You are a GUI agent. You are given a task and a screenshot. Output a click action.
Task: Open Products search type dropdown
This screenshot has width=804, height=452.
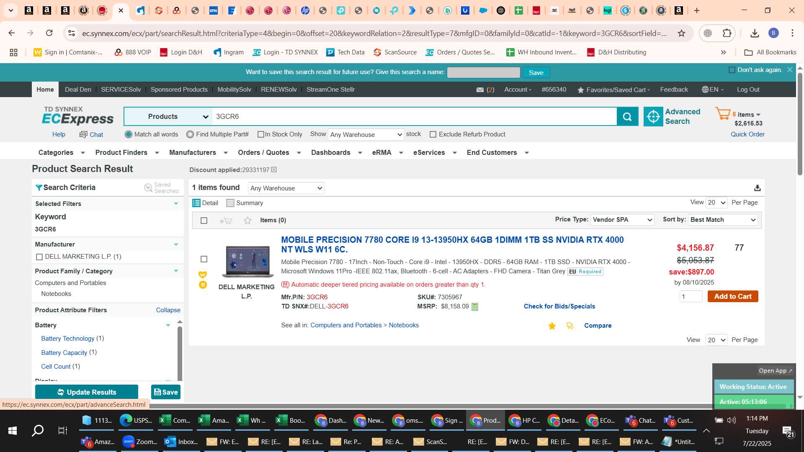[169, 116]
